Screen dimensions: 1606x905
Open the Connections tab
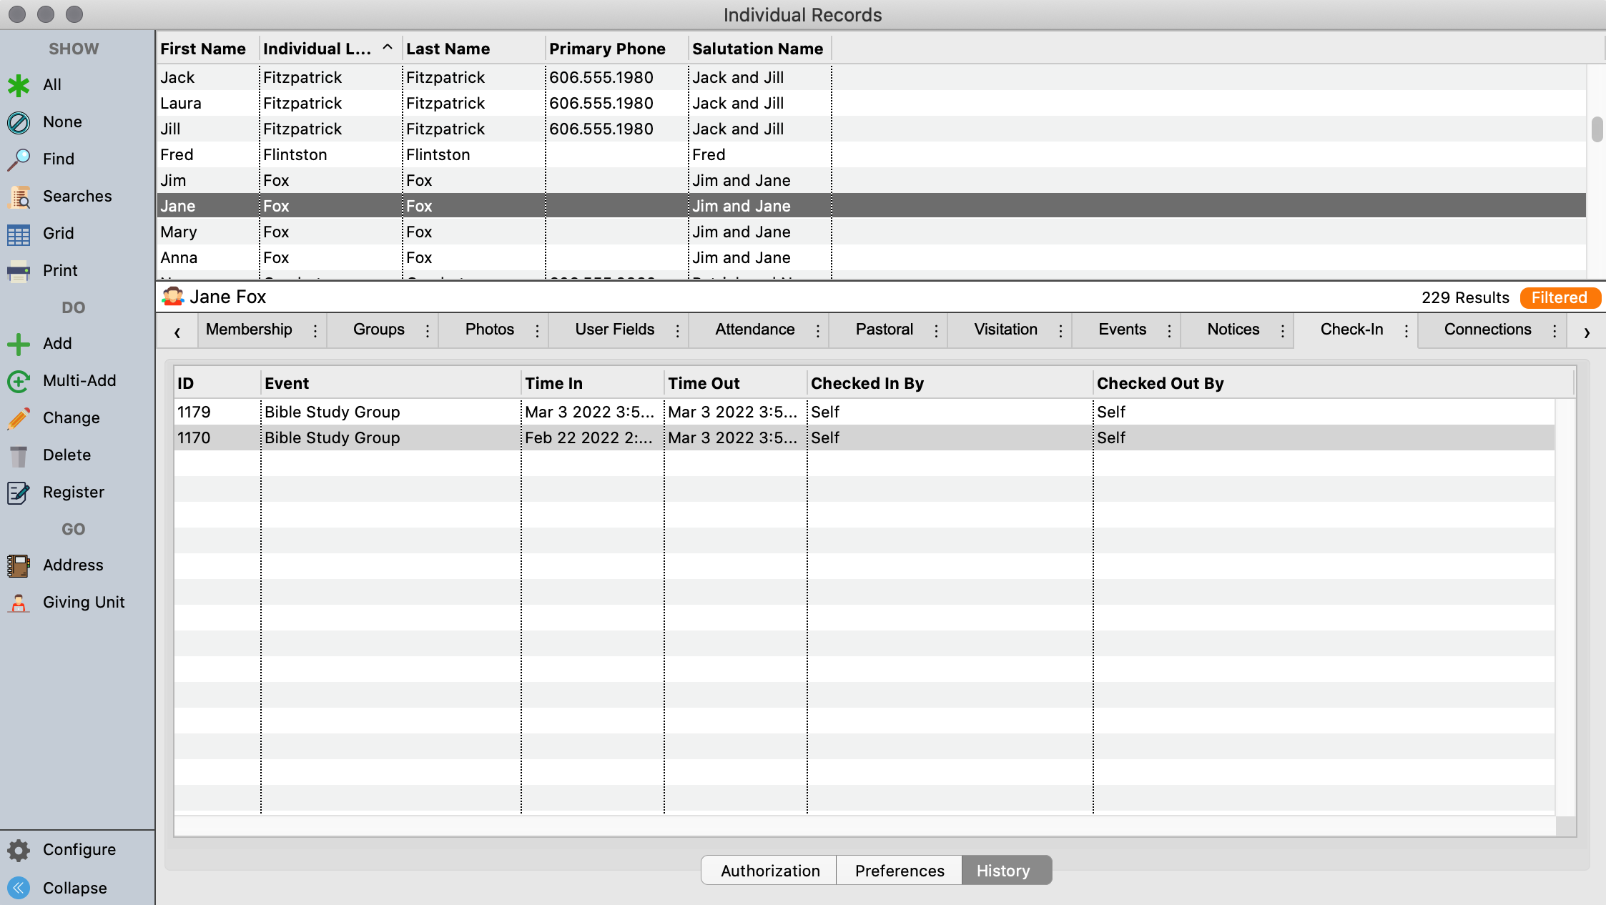(1487, 330)
